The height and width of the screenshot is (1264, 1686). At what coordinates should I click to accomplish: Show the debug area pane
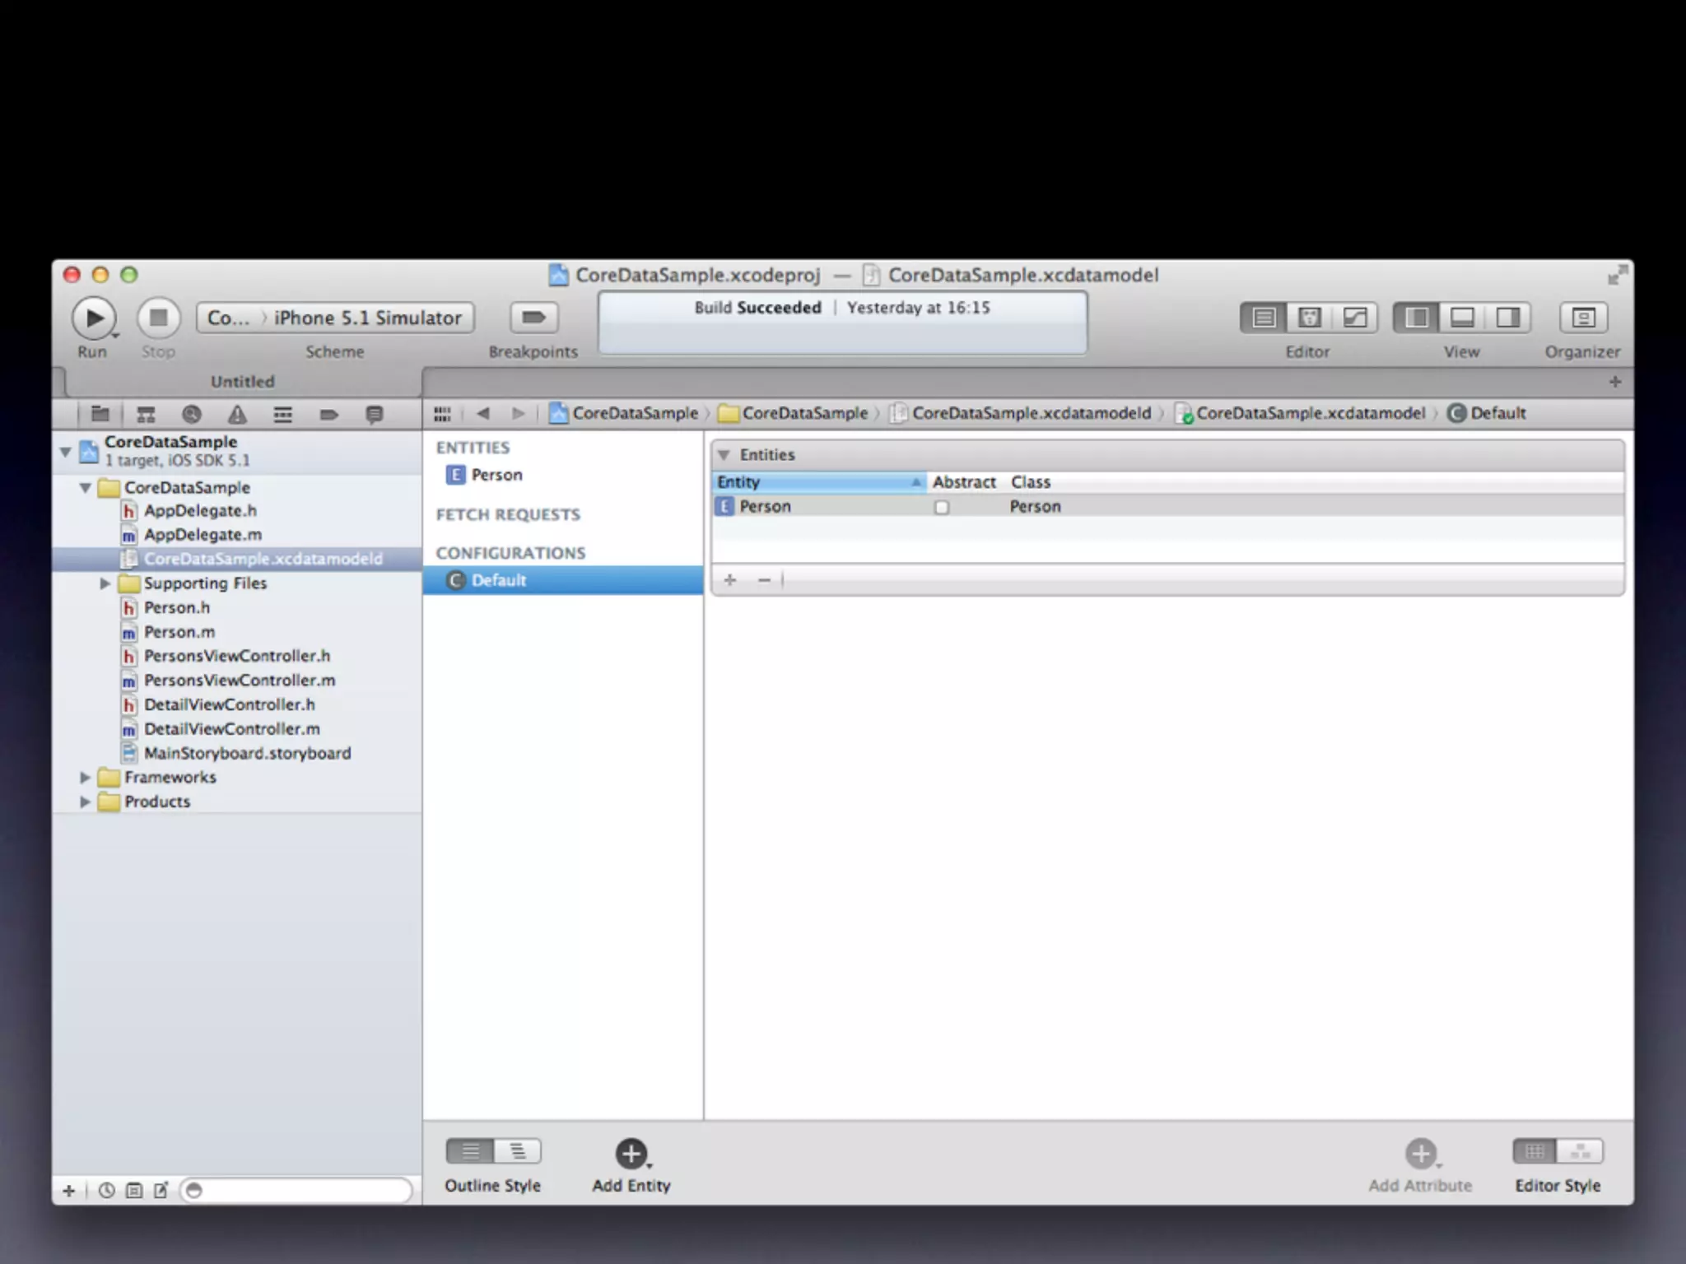(1462, 318)
